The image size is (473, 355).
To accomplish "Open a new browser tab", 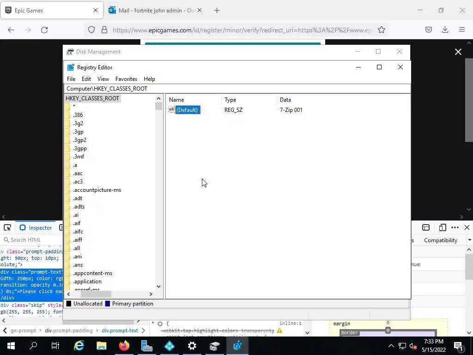I will click(217, 11).
